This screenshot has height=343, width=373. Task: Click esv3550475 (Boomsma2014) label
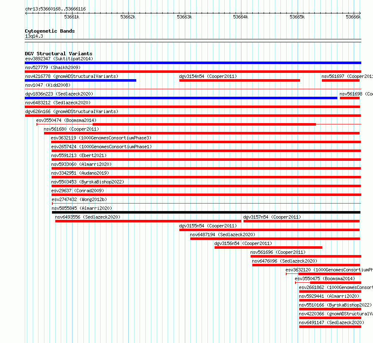[325, 279]
